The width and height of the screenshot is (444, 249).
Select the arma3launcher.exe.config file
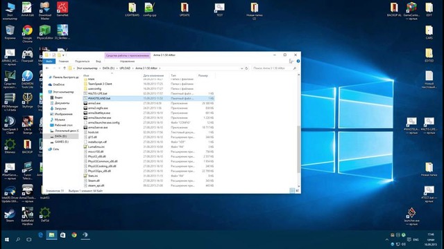148,122
